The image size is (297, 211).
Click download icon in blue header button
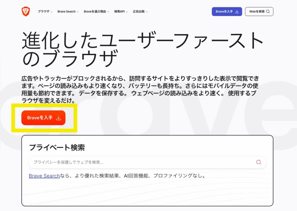237,12
